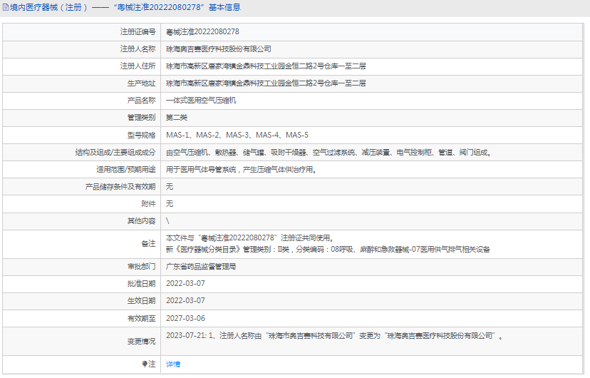Viewport: 590px width, 378px height.
Task: Click the 审批部门 label
Action: click(x=142, y=267)
